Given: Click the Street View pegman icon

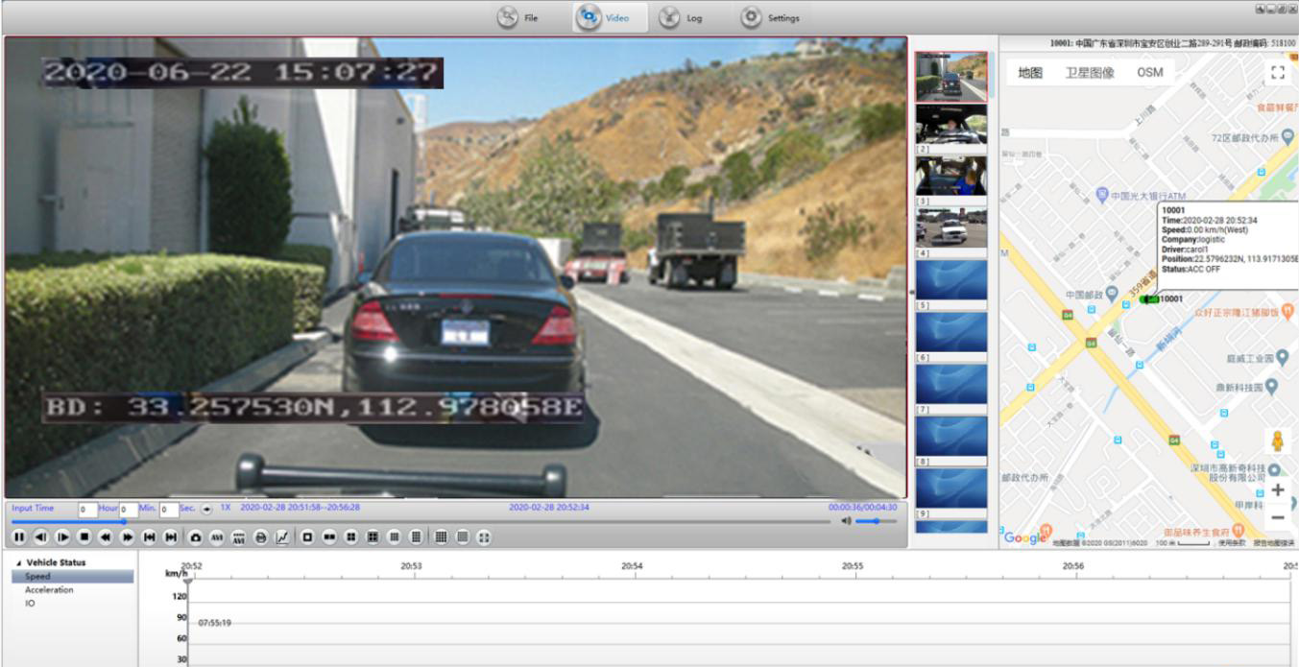Looking at the screenshot, I should click(x=1277, y=441).
